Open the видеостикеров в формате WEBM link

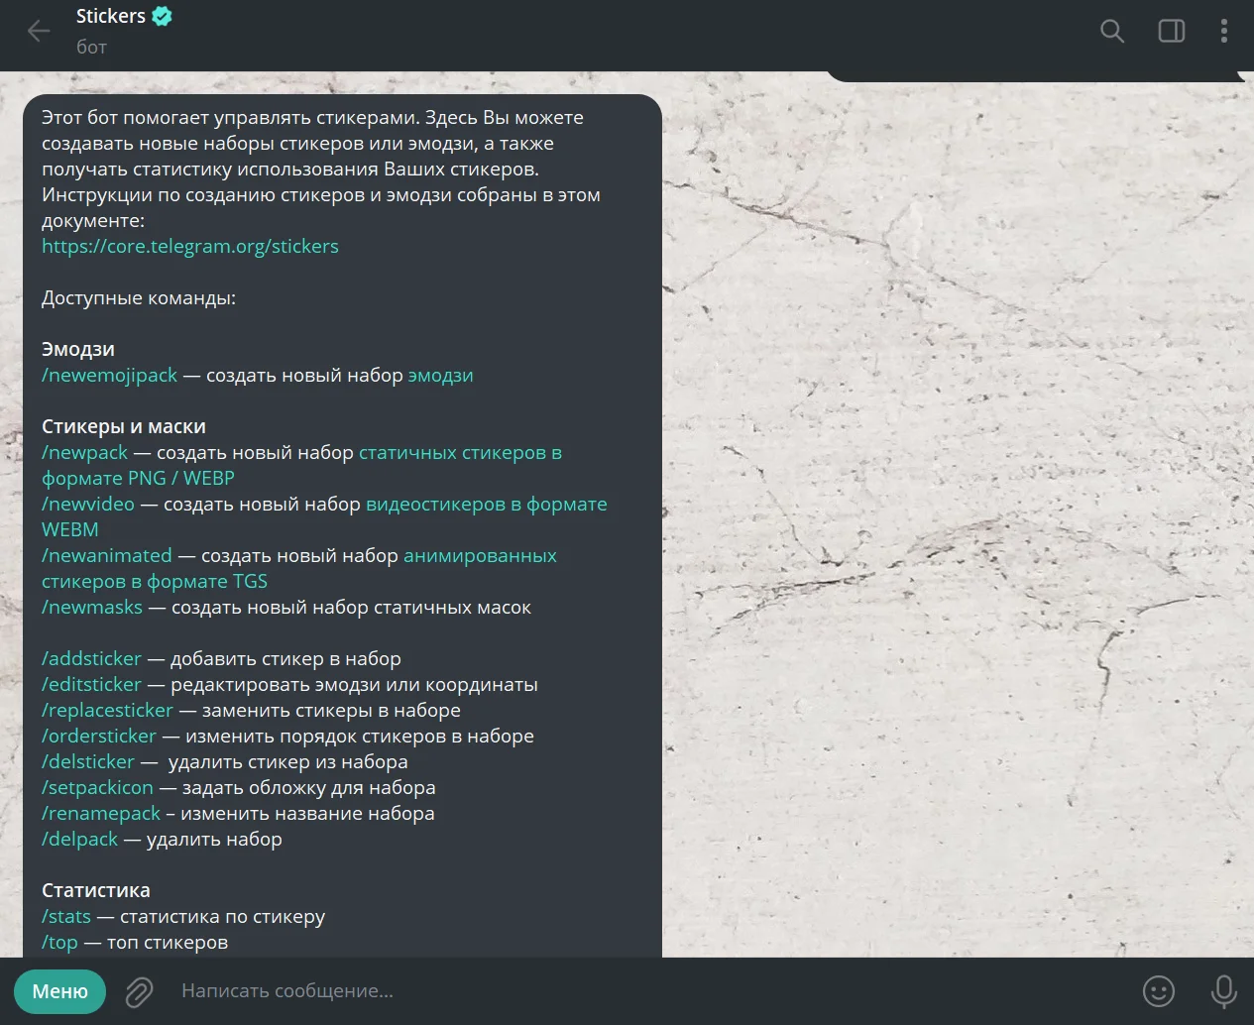pos(486,504)
